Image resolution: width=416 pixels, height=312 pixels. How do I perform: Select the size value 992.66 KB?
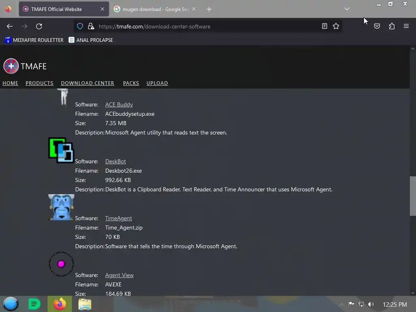tap(118, 180)
